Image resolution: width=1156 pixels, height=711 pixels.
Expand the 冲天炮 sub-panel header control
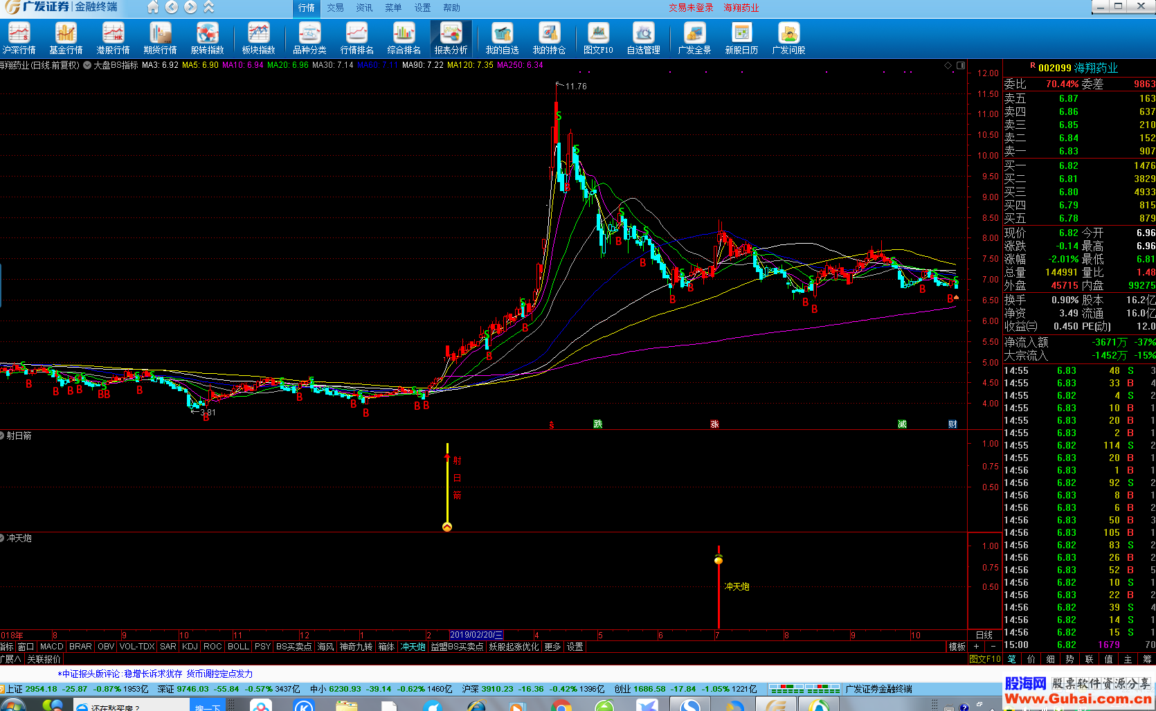point(2,538)
